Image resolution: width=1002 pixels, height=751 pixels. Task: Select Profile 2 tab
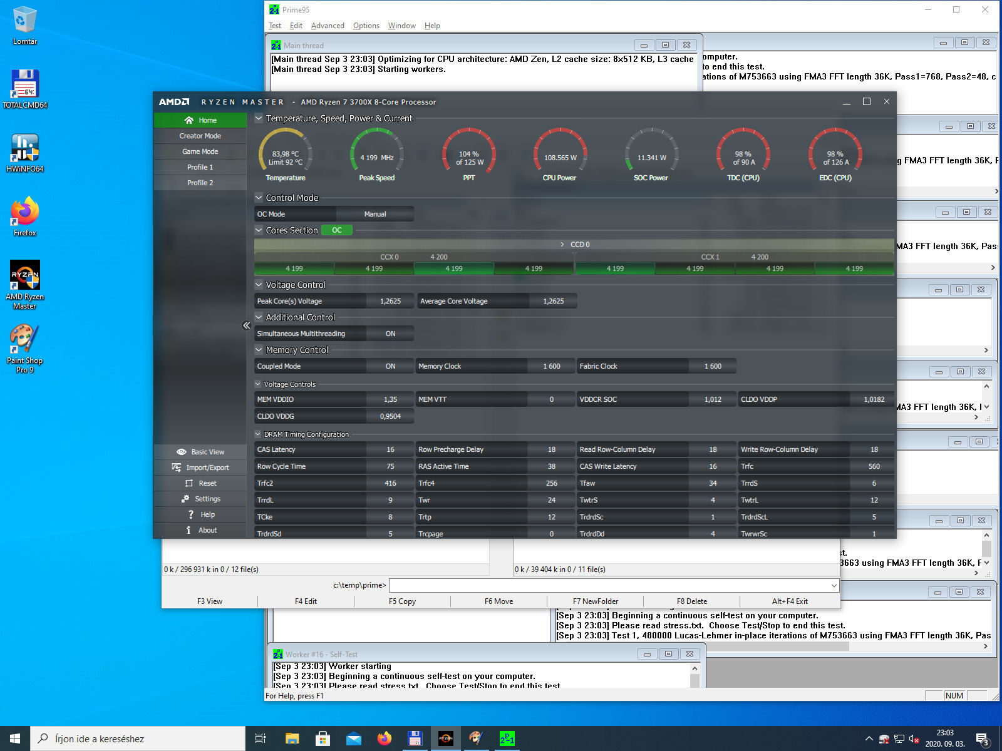click(x=200, y=183)
